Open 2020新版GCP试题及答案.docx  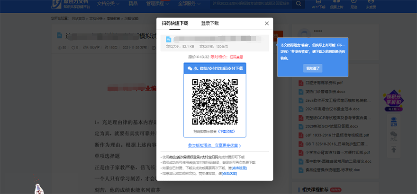tap(332, 127)
